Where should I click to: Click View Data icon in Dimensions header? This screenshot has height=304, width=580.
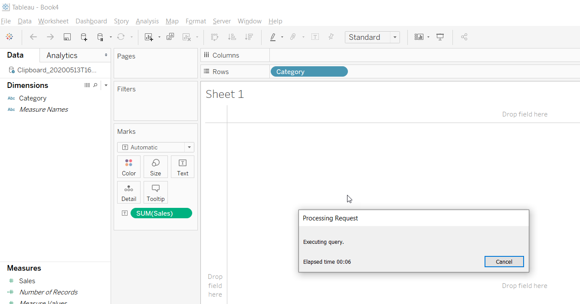click(87, 85)
